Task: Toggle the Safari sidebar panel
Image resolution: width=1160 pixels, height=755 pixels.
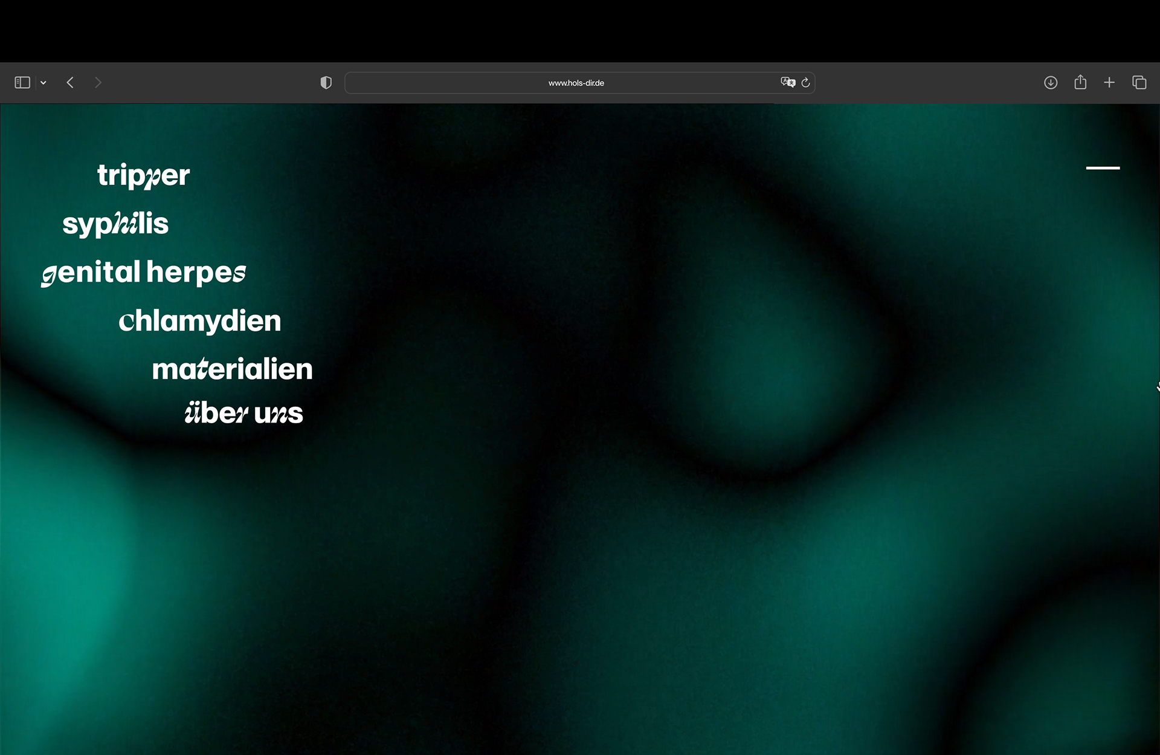Action: 22,82
